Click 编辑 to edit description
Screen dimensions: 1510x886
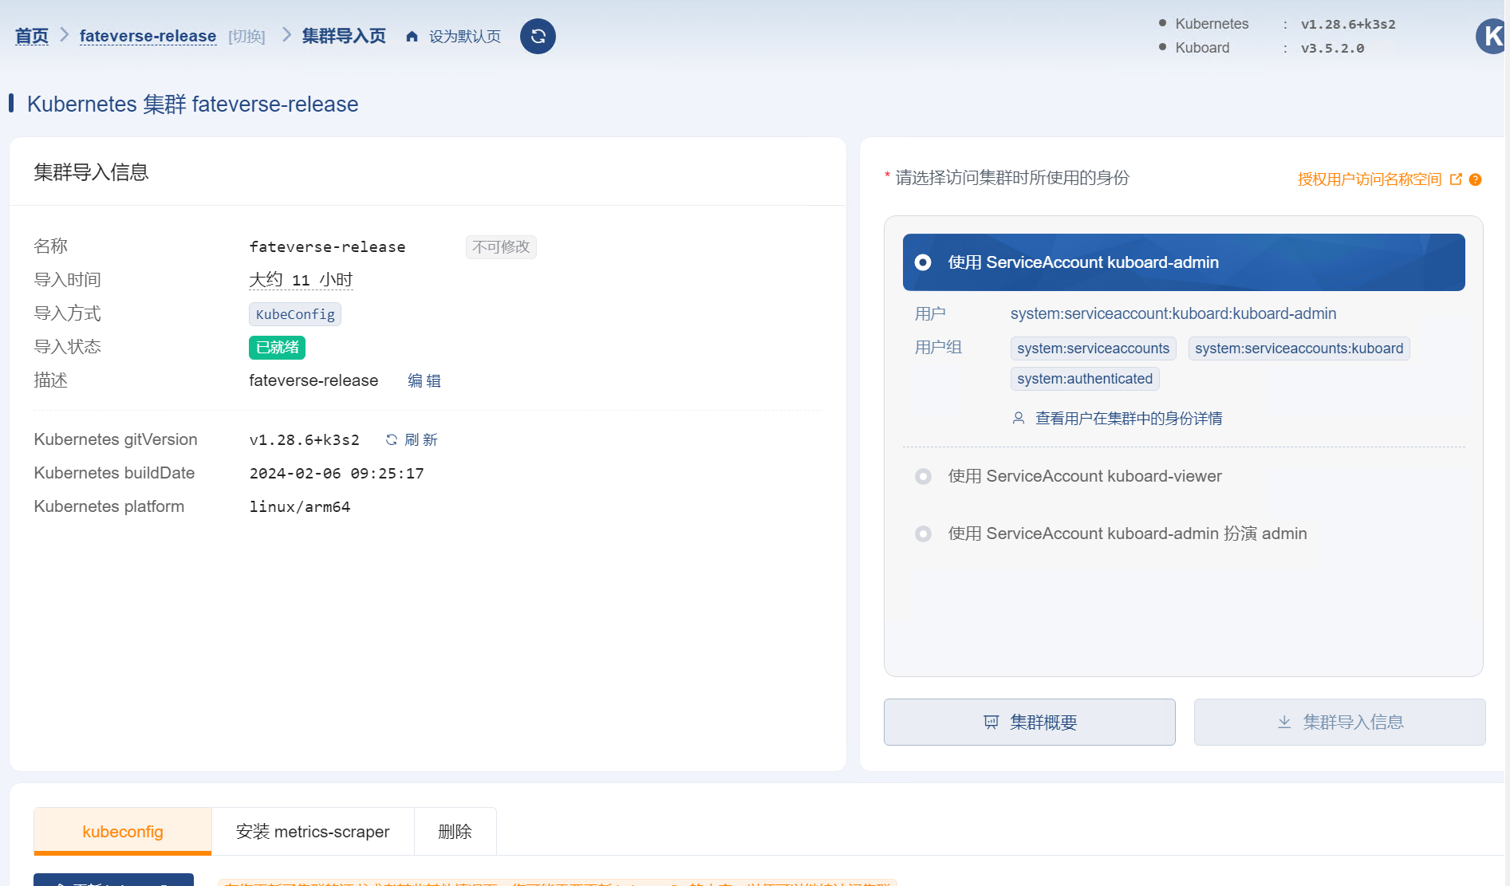(x=424, y=381)
